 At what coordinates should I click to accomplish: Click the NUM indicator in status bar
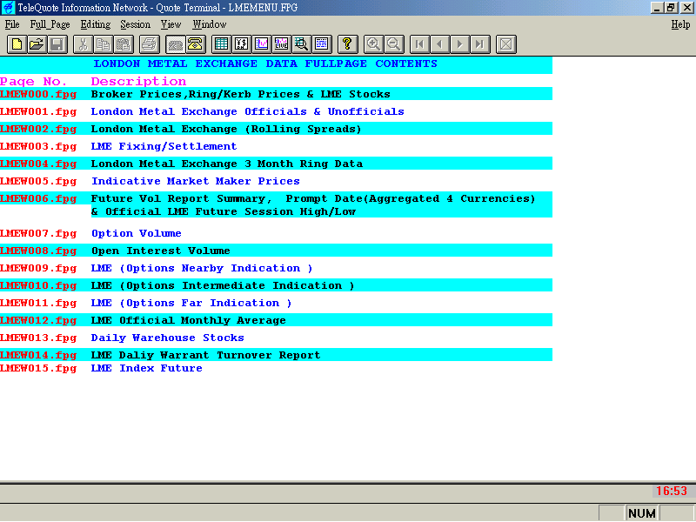pos(642,513)
